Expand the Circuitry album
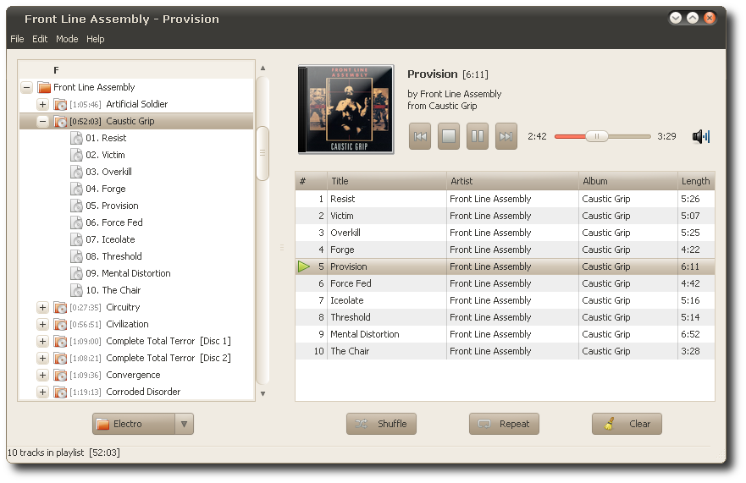This screenshot has width=746, height=483. click(x=43, y=308)
